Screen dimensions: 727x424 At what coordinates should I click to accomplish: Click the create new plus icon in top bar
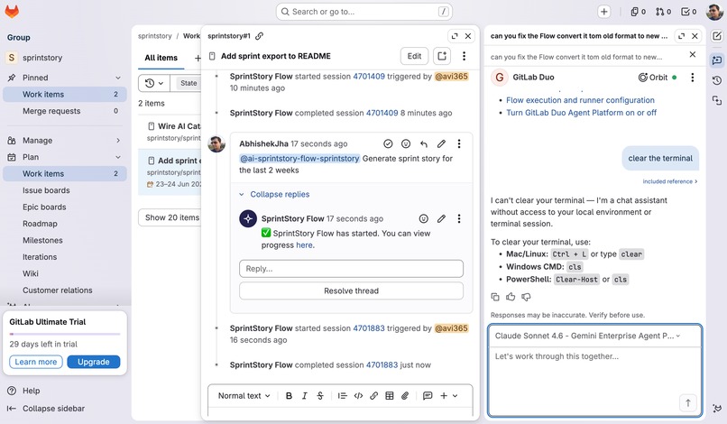pos(603,12)
